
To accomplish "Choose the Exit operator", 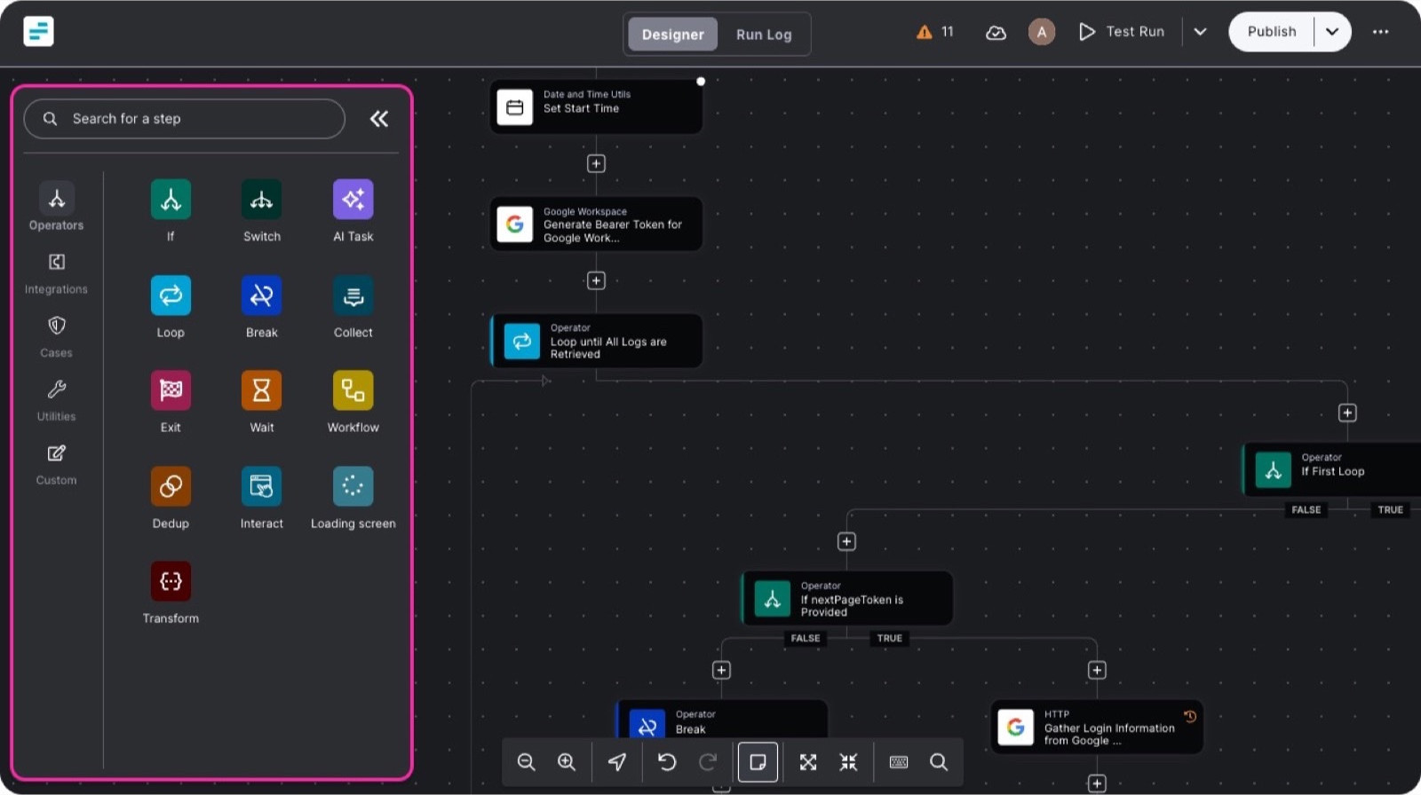I will pos(171,390).
